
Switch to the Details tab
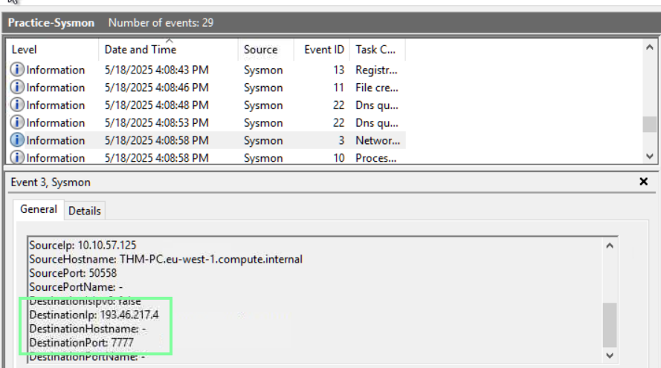(x=84, y=211)
